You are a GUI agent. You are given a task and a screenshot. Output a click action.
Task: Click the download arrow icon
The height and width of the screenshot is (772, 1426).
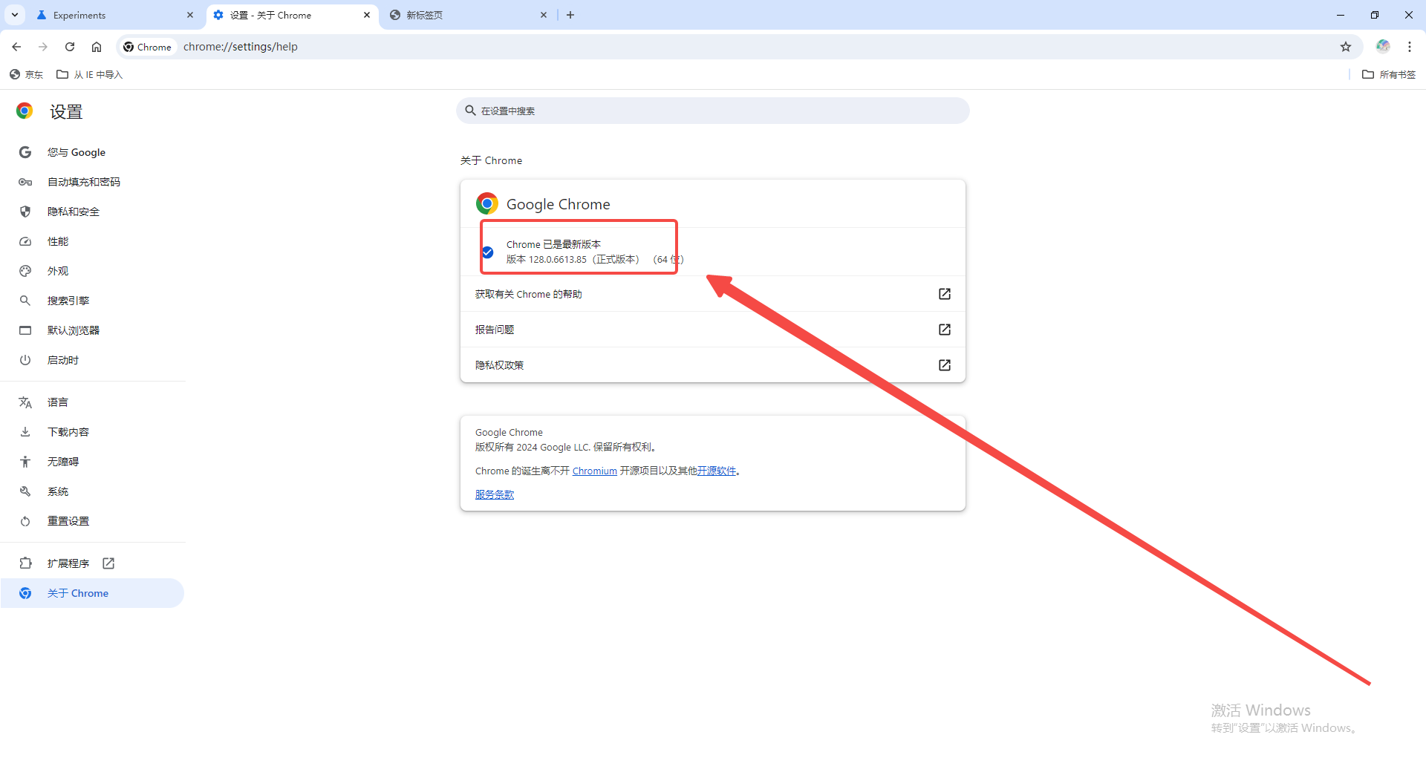click(25, 432)
